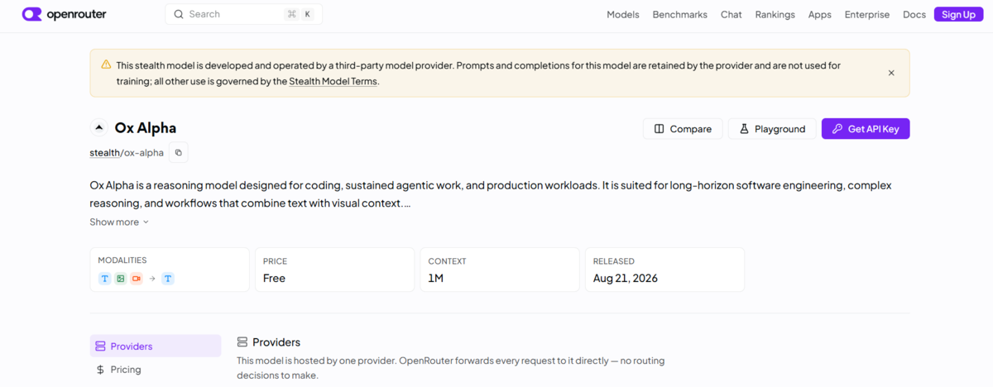
Task: Click the Ox Alpha model avatar icon
Action: (x=99, y=127)
